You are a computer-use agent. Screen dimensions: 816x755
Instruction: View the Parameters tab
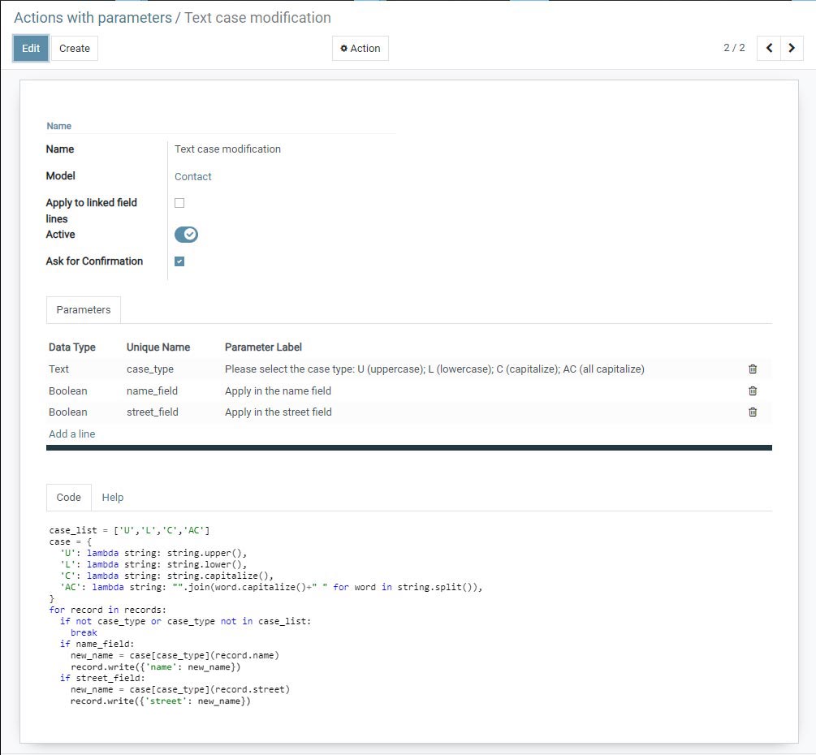[x=83, y=309]
